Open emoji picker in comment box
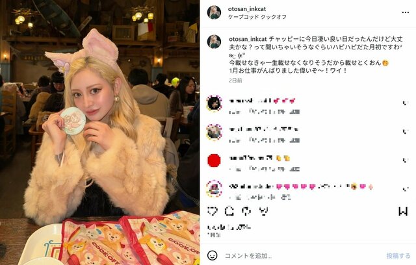 (213, 255)
